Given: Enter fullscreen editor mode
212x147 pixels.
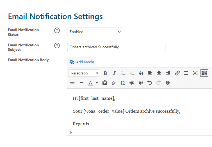Looking at the screenshot, I should pyautogui.click(x=195, y=73).
